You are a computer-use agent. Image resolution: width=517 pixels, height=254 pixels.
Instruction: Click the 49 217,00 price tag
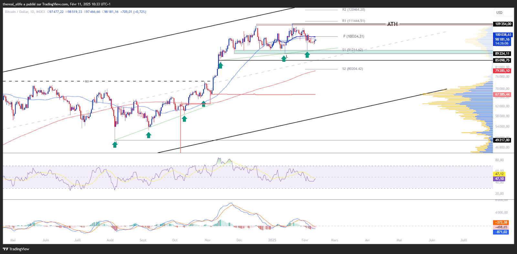[x=502, y=140]
